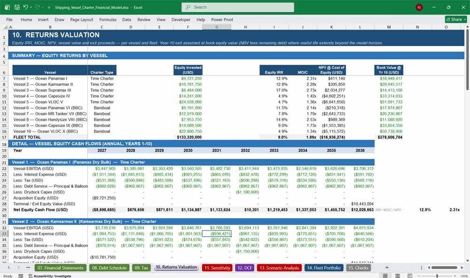Go to next sheet tab arrow

tap(19, 268)
